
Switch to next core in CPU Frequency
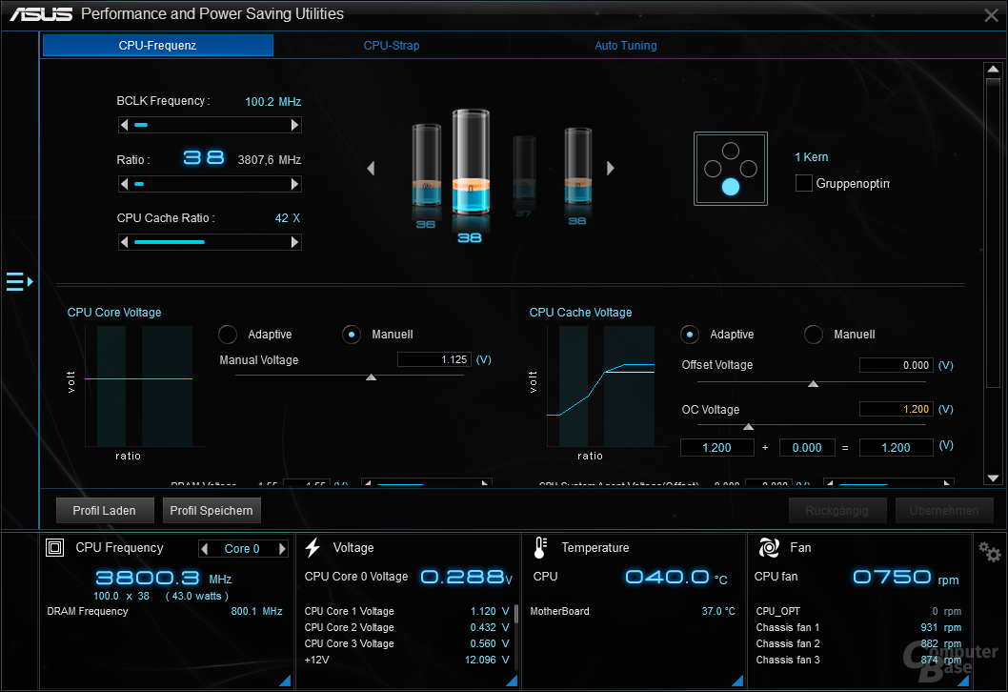point(282,549)
